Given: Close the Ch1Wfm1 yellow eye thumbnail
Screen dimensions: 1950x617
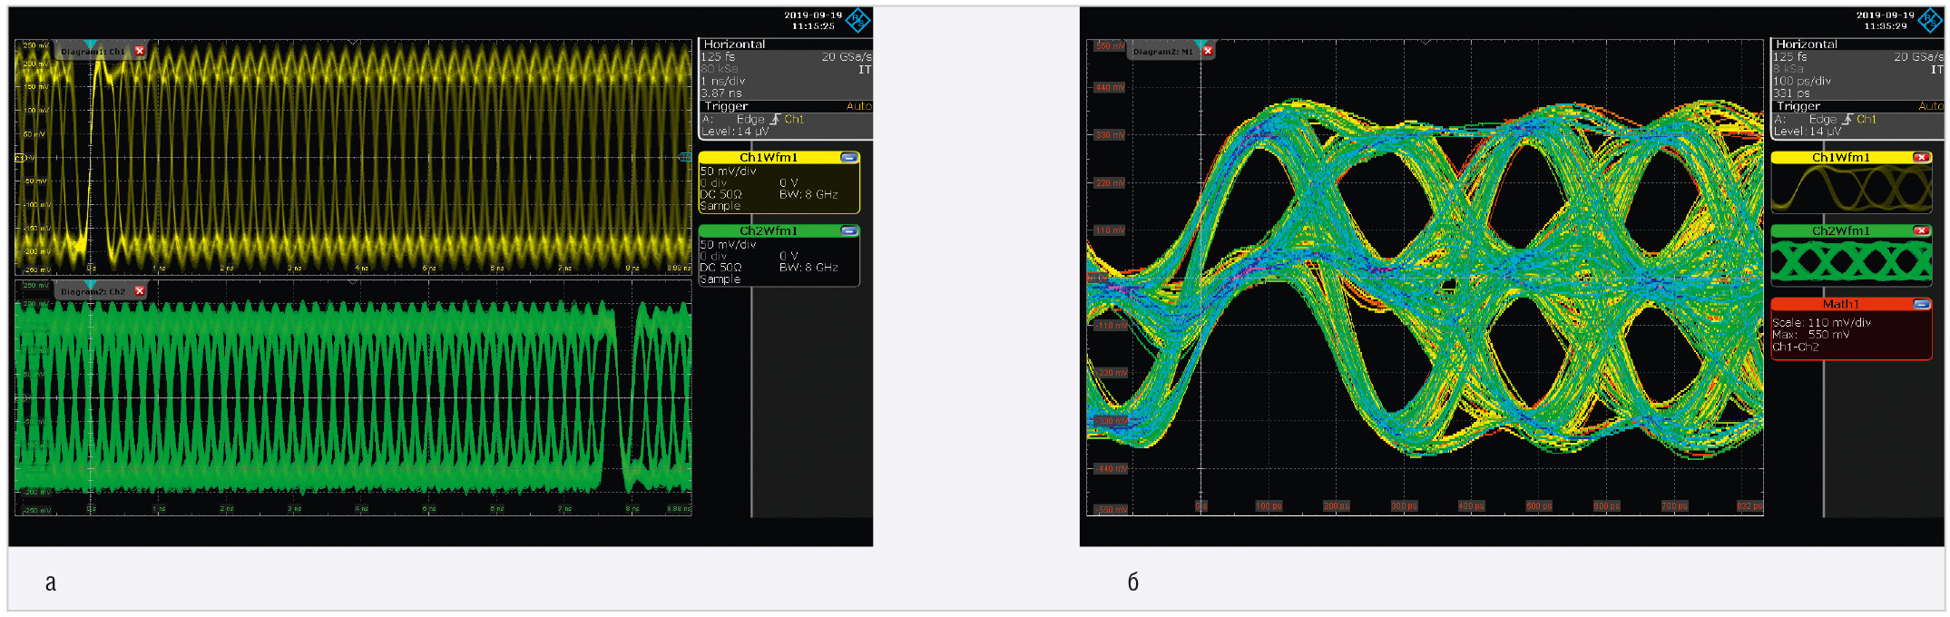Looking at the screenshot, I should click(1921, 157).
